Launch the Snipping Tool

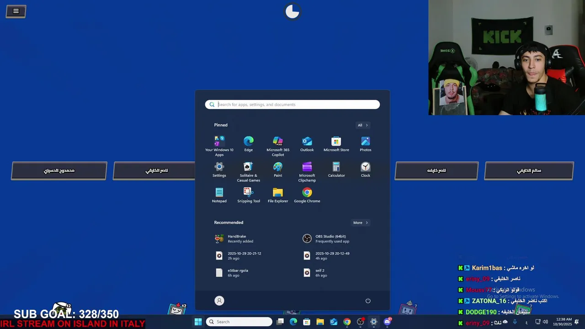(x=248, y=195)
